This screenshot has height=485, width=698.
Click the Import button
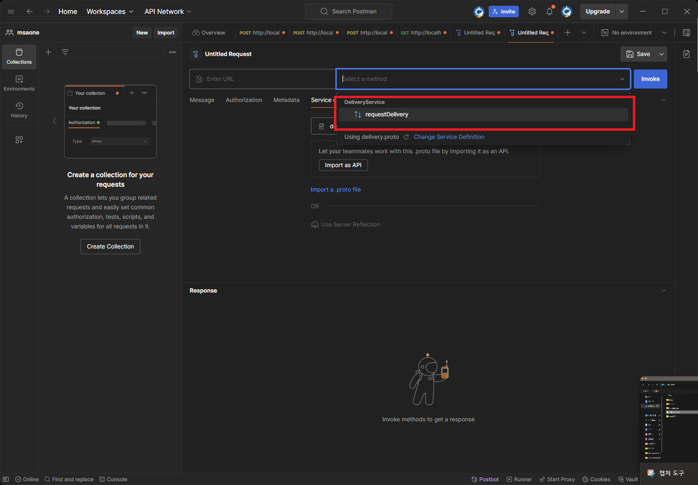166,33
